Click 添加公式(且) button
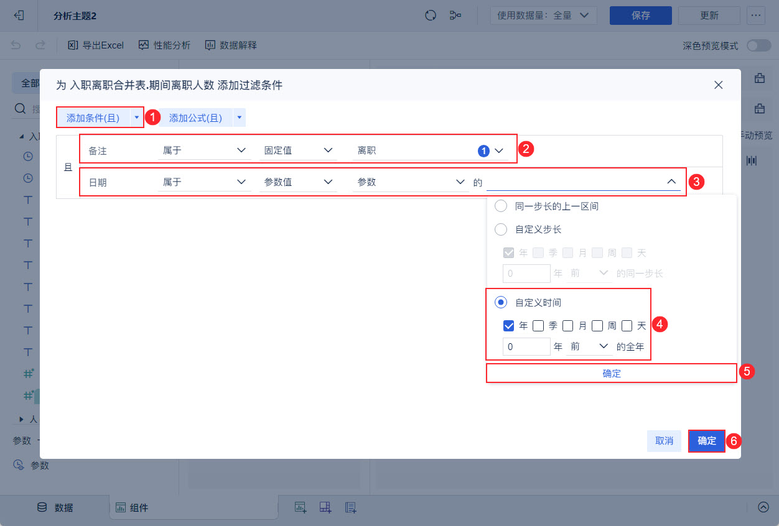Image resolution: width=779 pixels, height=526 pixels. point(195,118)
